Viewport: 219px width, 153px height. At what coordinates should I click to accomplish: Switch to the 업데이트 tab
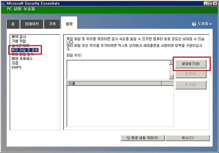click(x=32, y=24)
